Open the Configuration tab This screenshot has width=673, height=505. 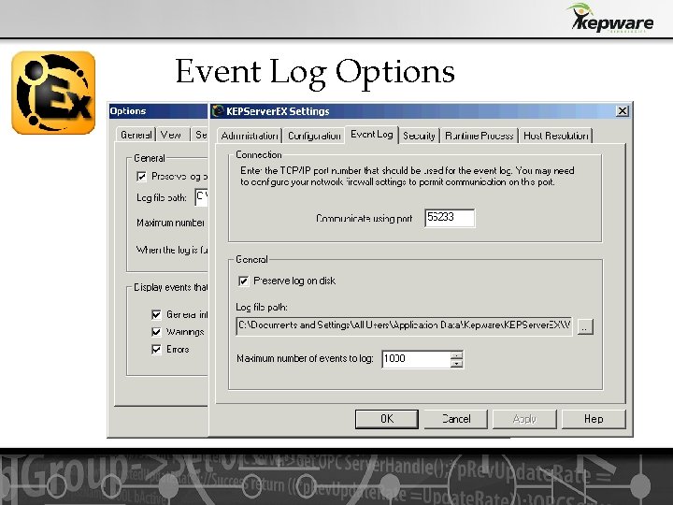pyautogui.click(x=314, y=136)
